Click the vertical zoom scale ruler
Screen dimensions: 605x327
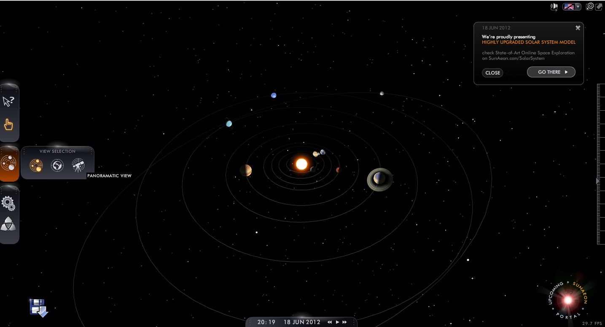(600, 164)
